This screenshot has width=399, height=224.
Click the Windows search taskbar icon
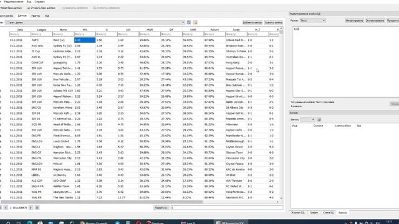(x=8, y=223)
